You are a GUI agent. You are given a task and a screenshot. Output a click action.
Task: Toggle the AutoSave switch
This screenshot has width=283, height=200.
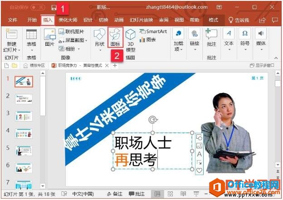[x=38, y=7]
